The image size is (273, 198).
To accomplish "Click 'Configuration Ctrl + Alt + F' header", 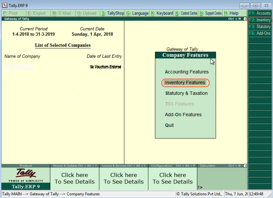I will point(173,166).
